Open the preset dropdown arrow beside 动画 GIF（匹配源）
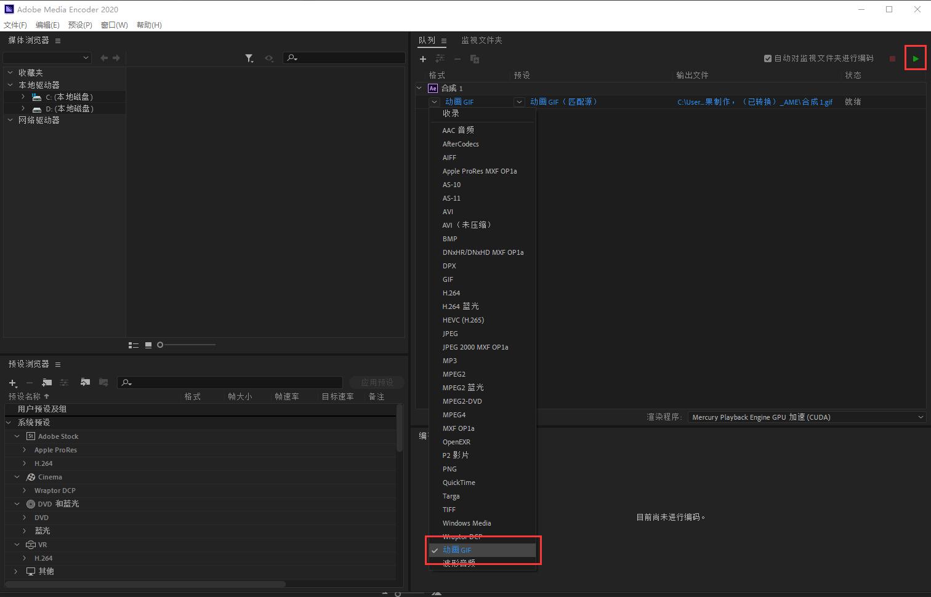The width and height of the screenshot is (931, 597). click(x=520, y=102)
